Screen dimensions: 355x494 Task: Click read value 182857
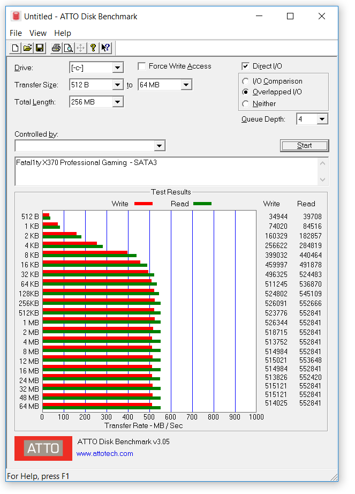311,236
